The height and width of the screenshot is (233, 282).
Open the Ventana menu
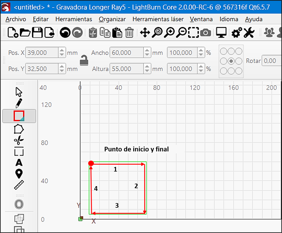(x=201, y=19)
